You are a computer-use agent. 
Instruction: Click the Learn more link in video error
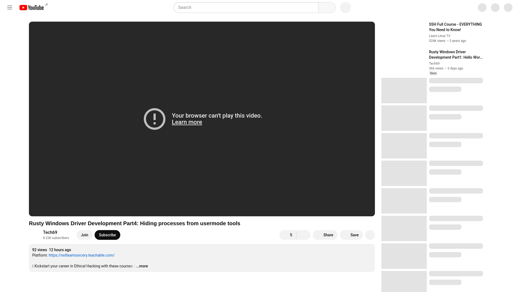click(187, 122)
